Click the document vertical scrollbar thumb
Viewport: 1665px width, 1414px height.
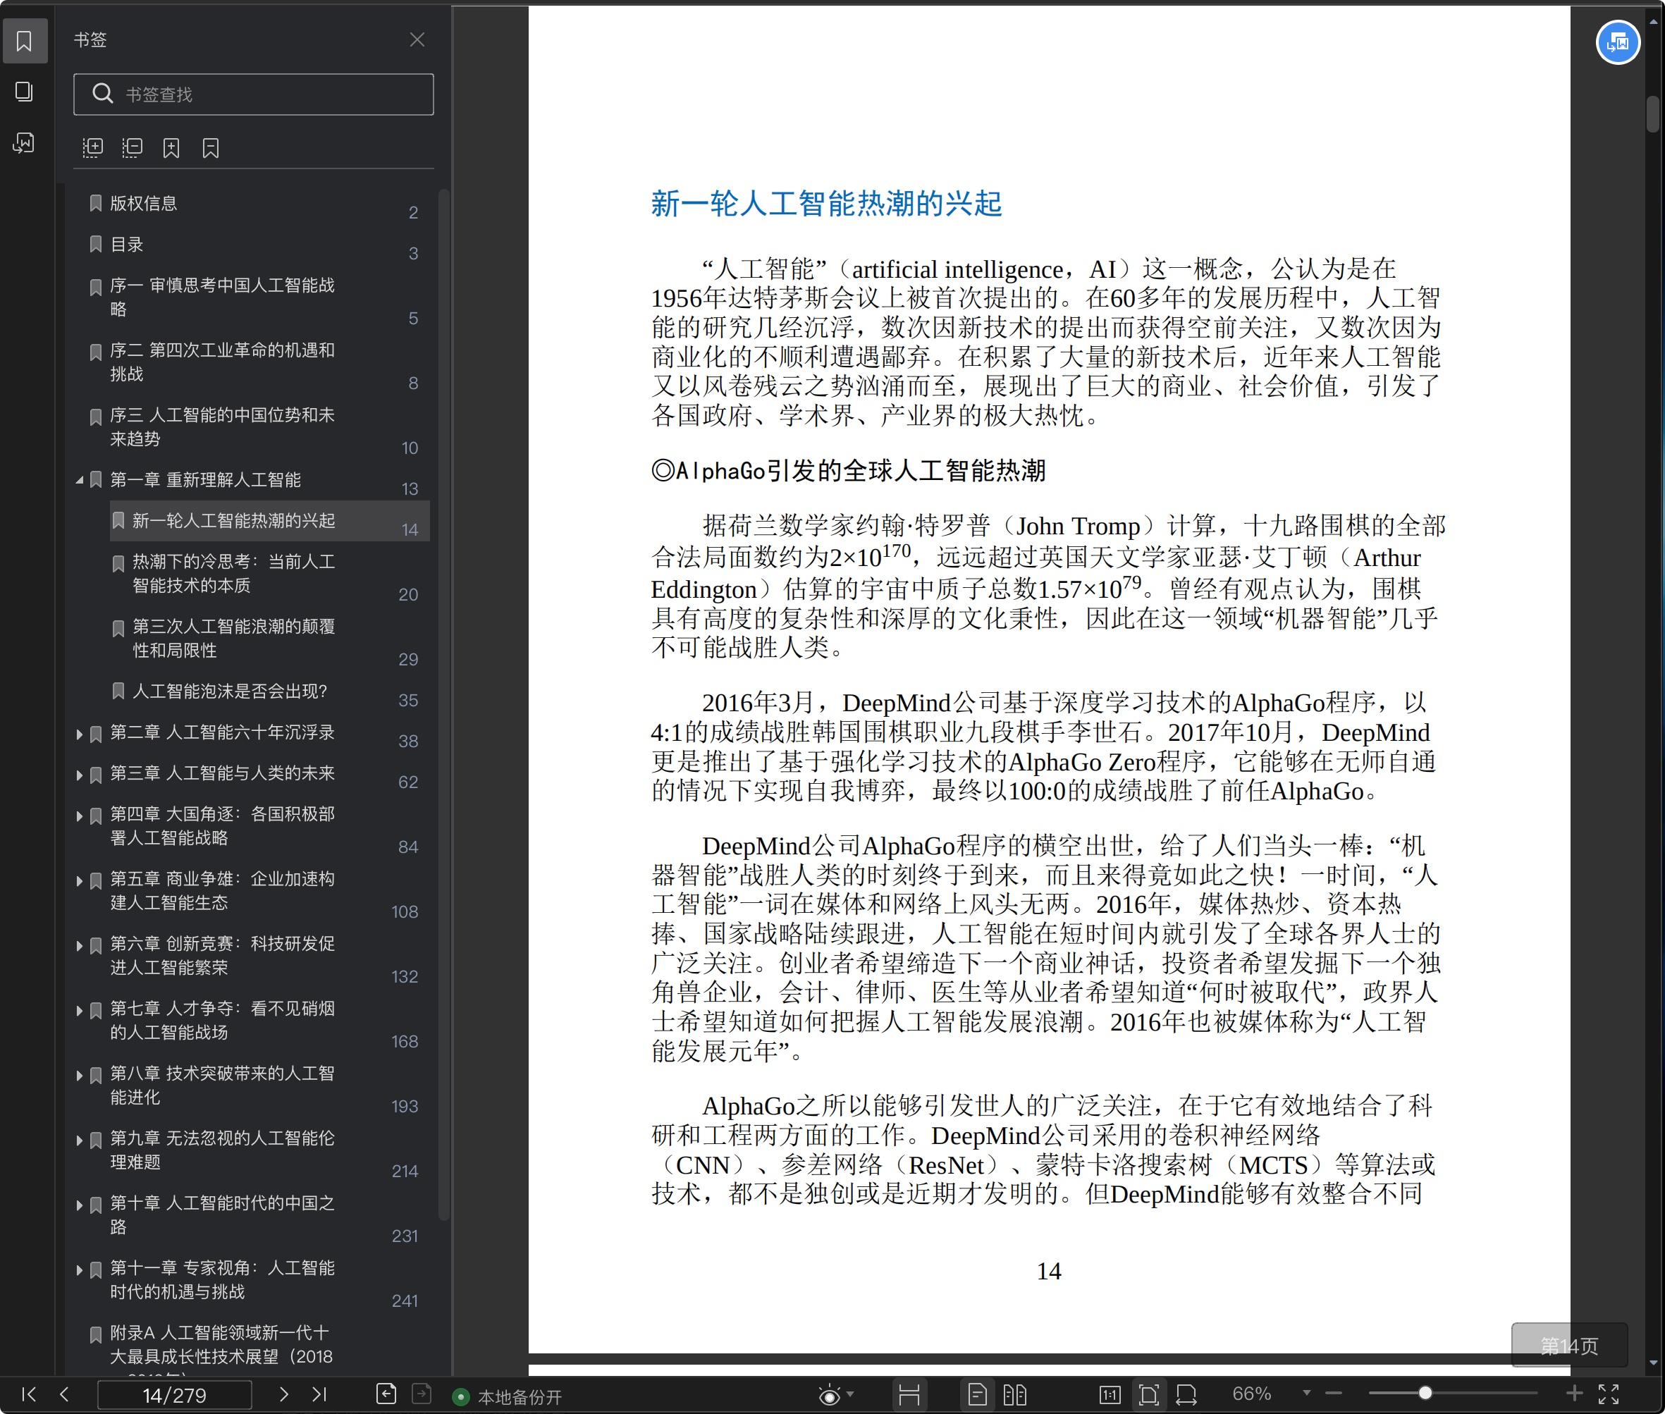[x=1652, y=113]
